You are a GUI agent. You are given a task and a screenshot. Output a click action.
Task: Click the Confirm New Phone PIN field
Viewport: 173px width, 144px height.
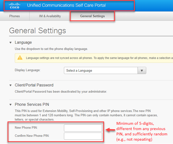pyautogui.click(x=83, y=136)
